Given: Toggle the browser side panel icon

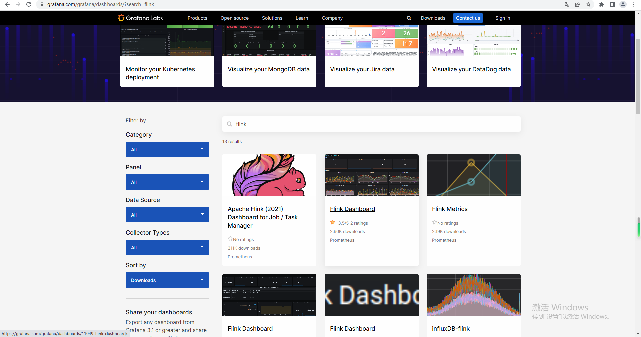Looking at the screenshot, I should pyautogui.click(x=612, y=4).
